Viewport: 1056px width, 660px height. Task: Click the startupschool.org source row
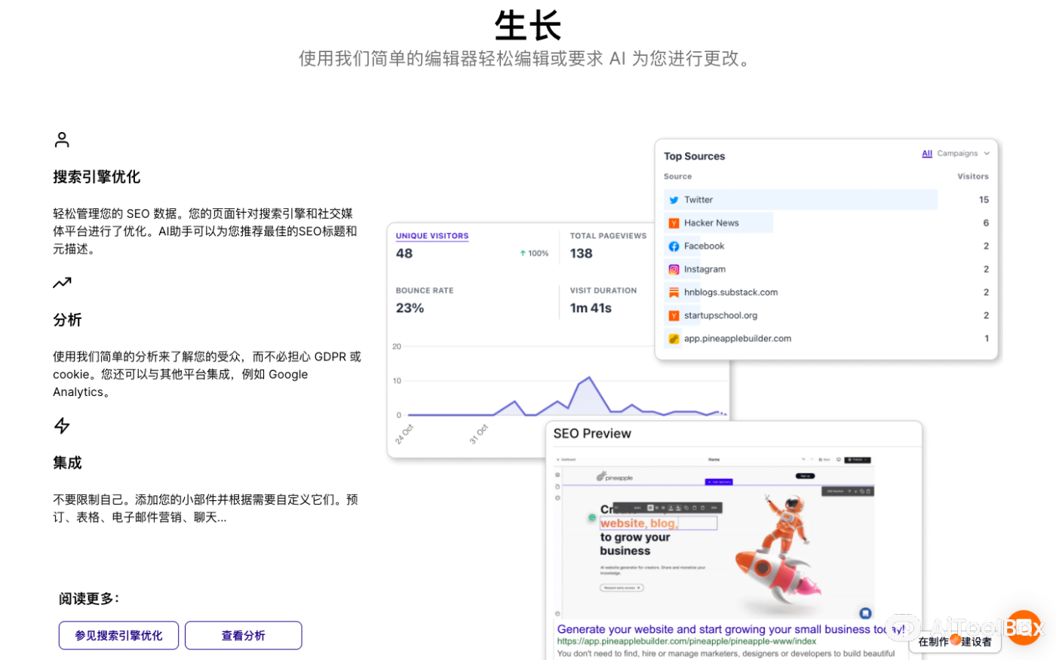720,316
